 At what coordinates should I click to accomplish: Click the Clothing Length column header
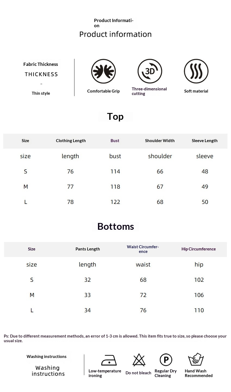point(71,141)
